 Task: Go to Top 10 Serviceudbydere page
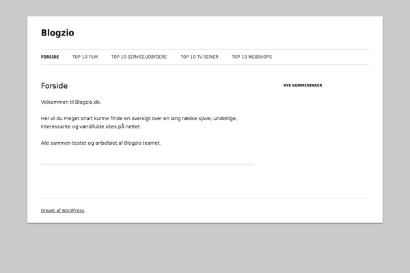point(139,57)
